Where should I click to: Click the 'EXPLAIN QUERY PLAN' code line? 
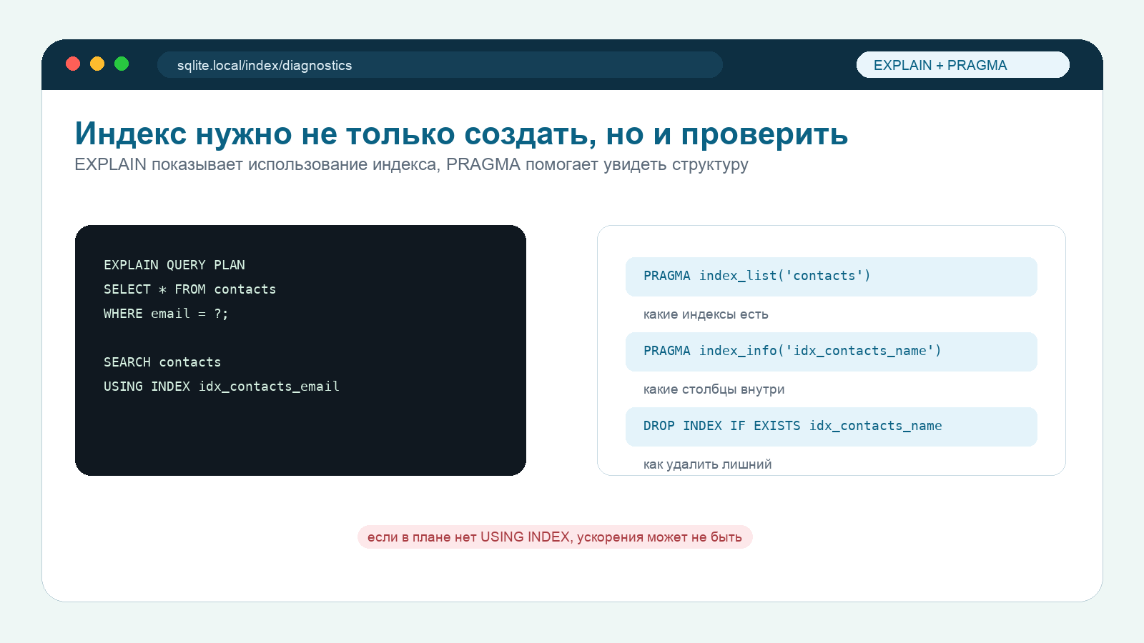click(174, 265)
